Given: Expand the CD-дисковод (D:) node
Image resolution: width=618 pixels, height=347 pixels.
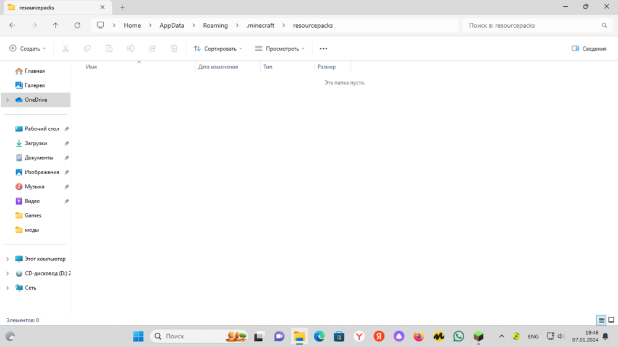Looking at the screenshot, I should tap(7, 274).
